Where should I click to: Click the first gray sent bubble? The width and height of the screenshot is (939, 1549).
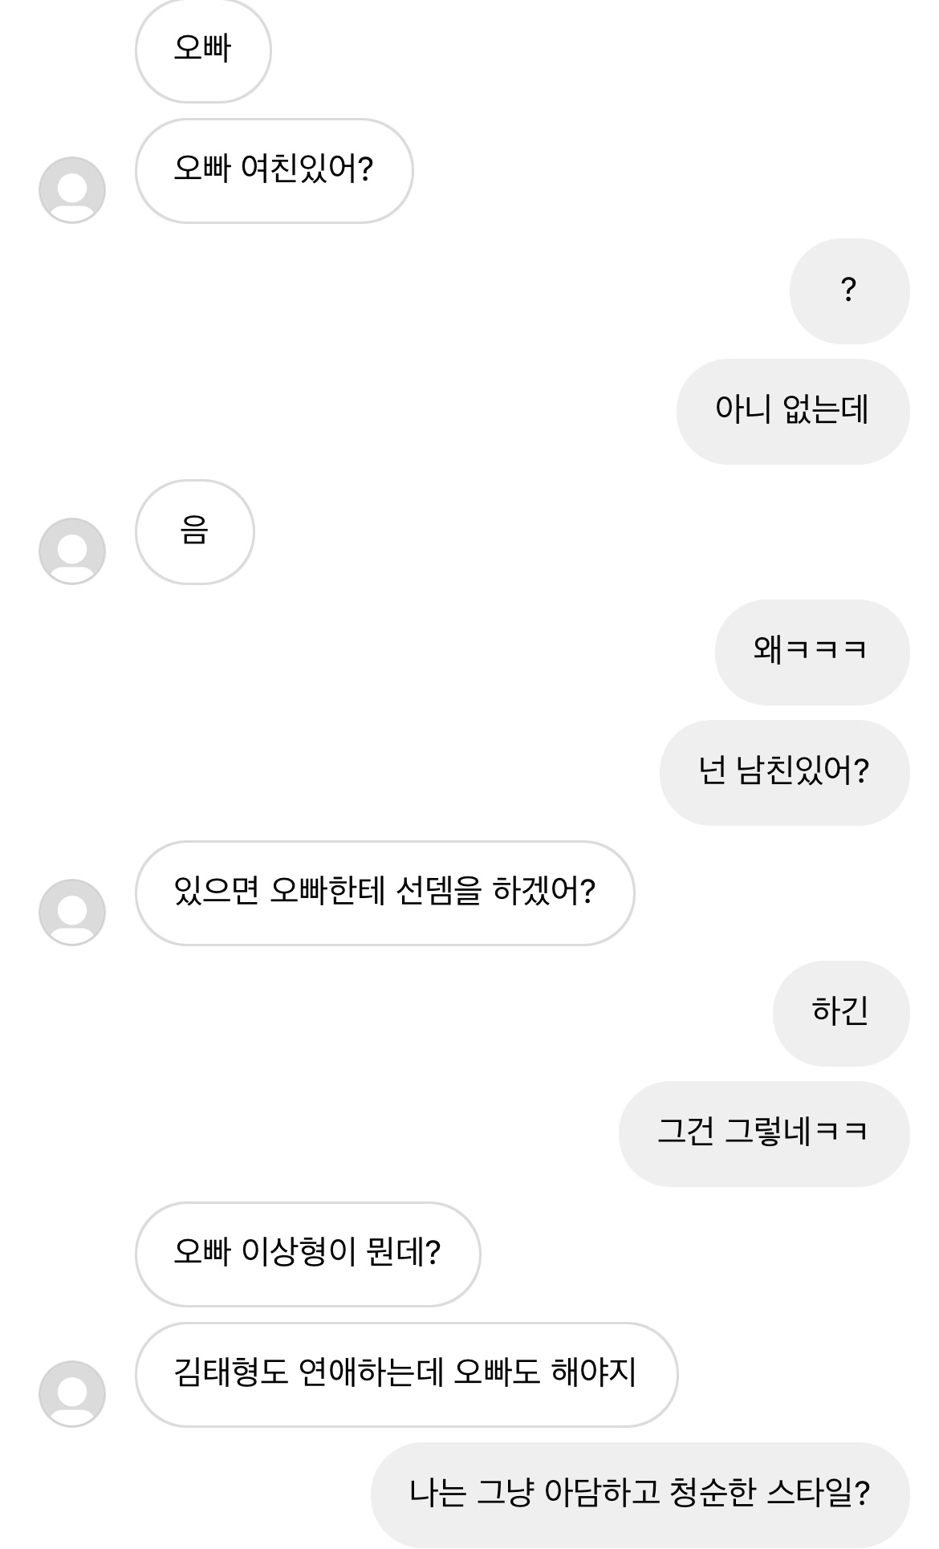coord(849,291)
